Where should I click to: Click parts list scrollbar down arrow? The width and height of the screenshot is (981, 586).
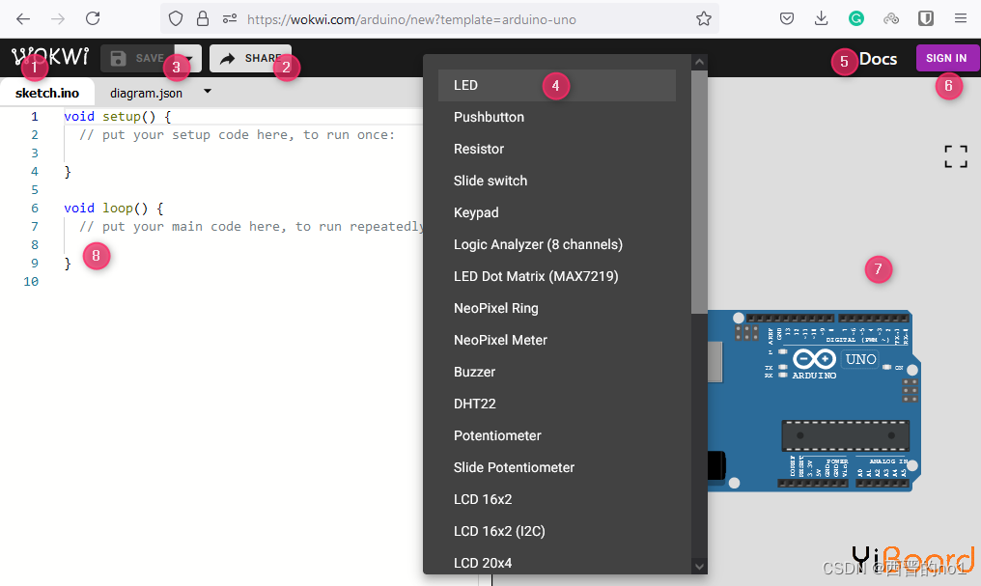pyautogui.click(x=699, y=567)
